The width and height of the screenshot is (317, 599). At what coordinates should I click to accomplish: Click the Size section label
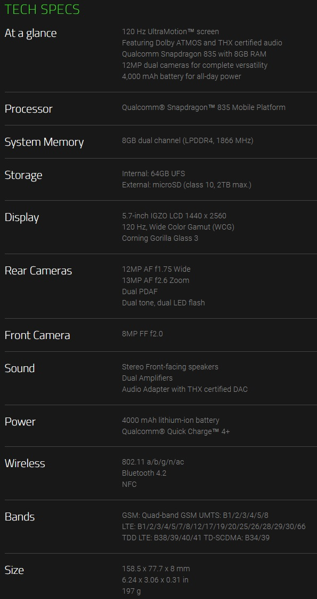(x=14, y=570)
